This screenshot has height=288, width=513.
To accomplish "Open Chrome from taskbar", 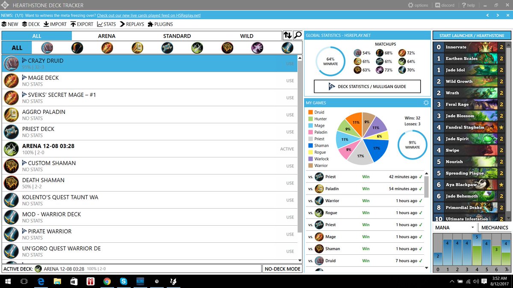I will coord(107,281).
